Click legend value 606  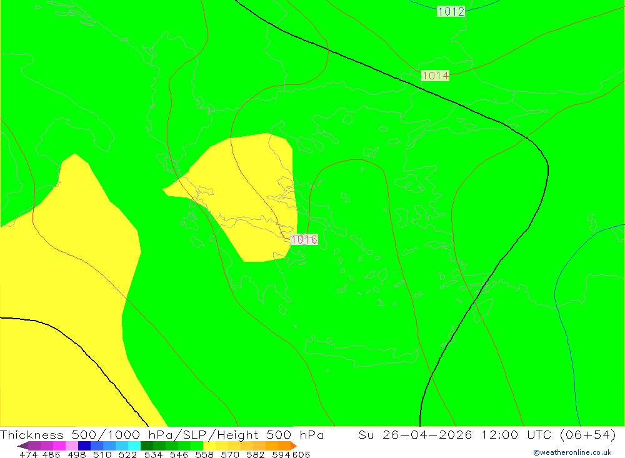pyautogui.click(x=301, y=454)
